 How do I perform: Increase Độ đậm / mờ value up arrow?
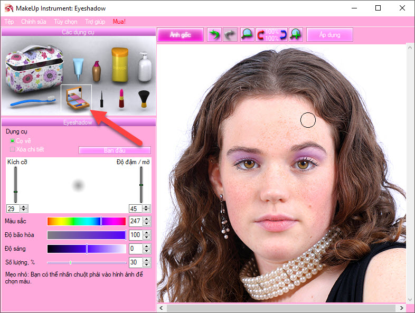click(146, 206)
